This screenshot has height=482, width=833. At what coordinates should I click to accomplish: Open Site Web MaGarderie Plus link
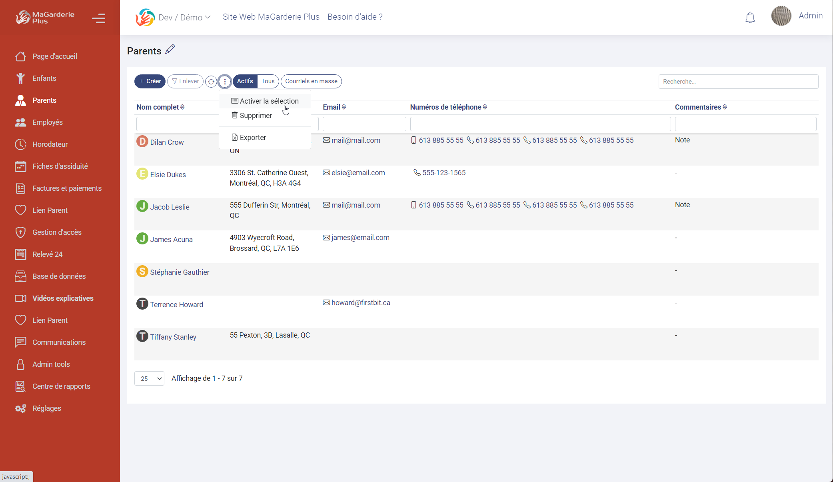pos(271,17)
